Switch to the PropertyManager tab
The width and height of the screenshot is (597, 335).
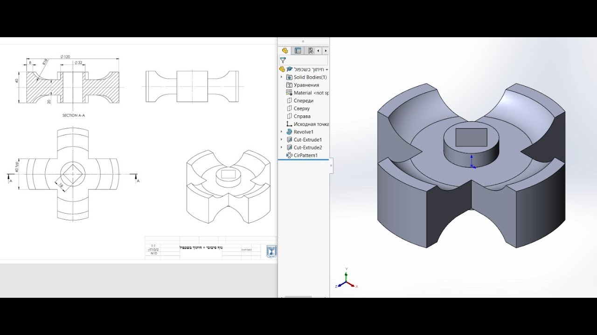298,51
